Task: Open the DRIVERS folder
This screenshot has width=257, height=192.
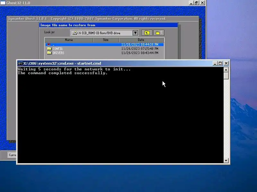Action: click(58, 53)
